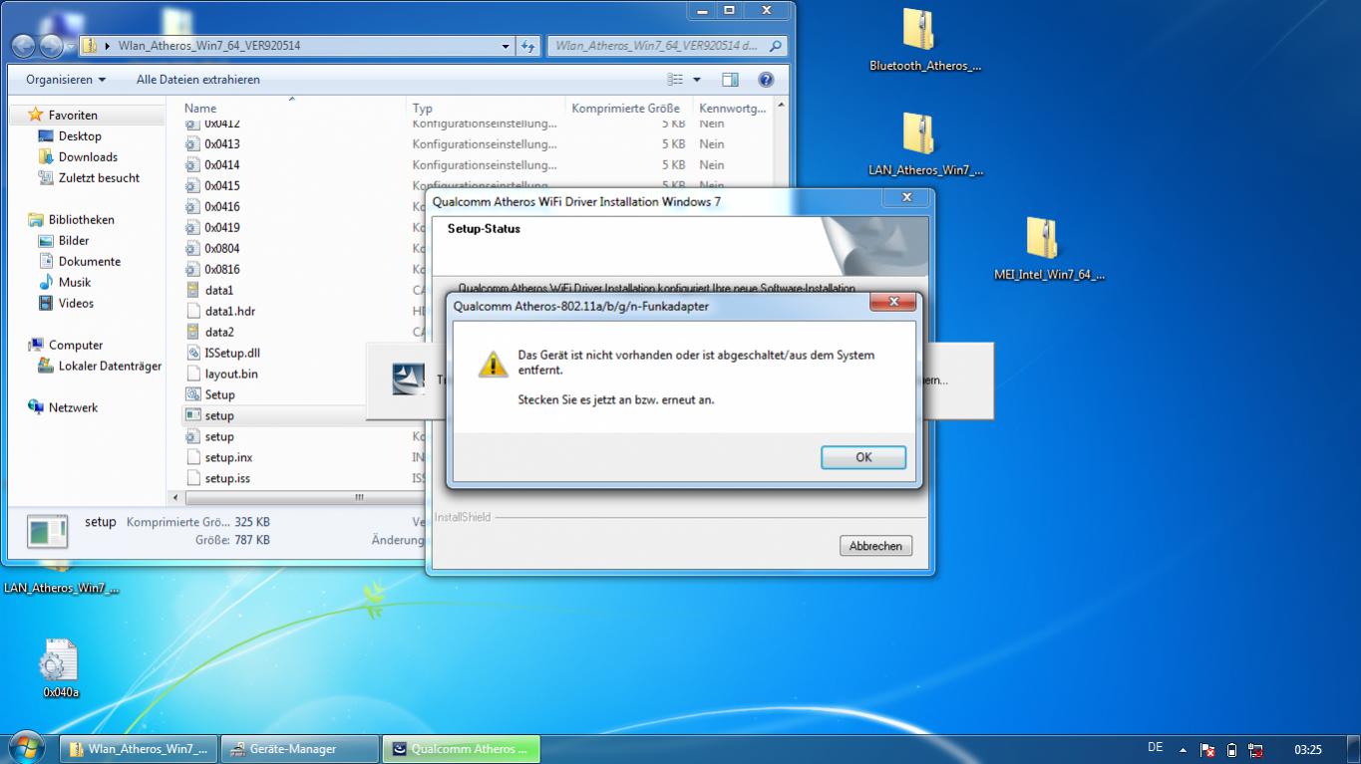The image size is (1361, 764).
Task: Click the horizontal scrollbar in file list
Action: pos(359,497)
